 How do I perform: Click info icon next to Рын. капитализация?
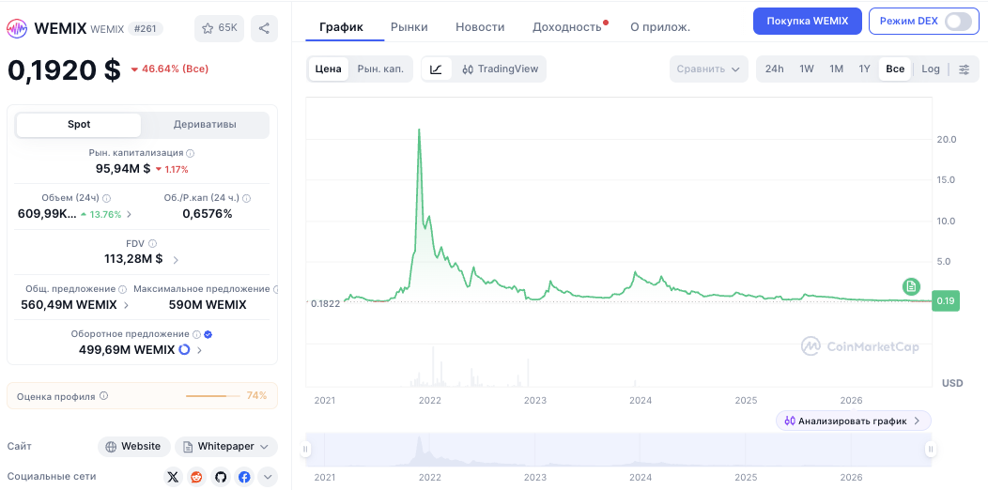[x=191, y=153]
